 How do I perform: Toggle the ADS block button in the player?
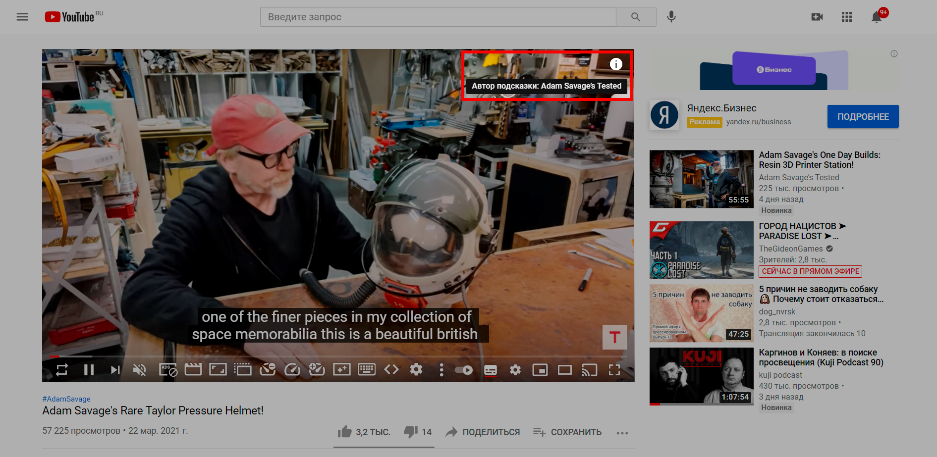(x=168, y=370)
